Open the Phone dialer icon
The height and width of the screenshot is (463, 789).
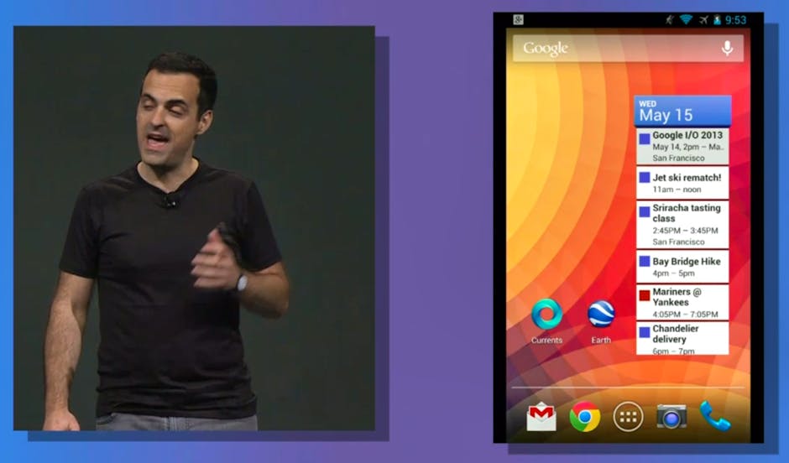click(x=715, y=415)
